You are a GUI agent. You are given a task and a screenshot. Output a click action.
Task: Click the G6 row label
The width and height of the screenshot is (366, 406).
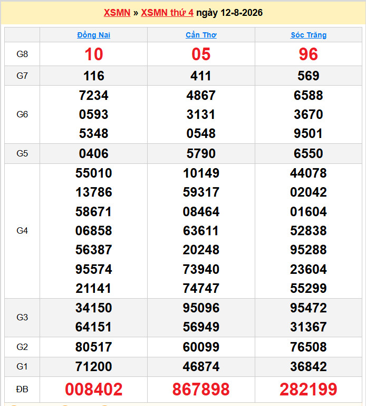click(x=22, y=114)
